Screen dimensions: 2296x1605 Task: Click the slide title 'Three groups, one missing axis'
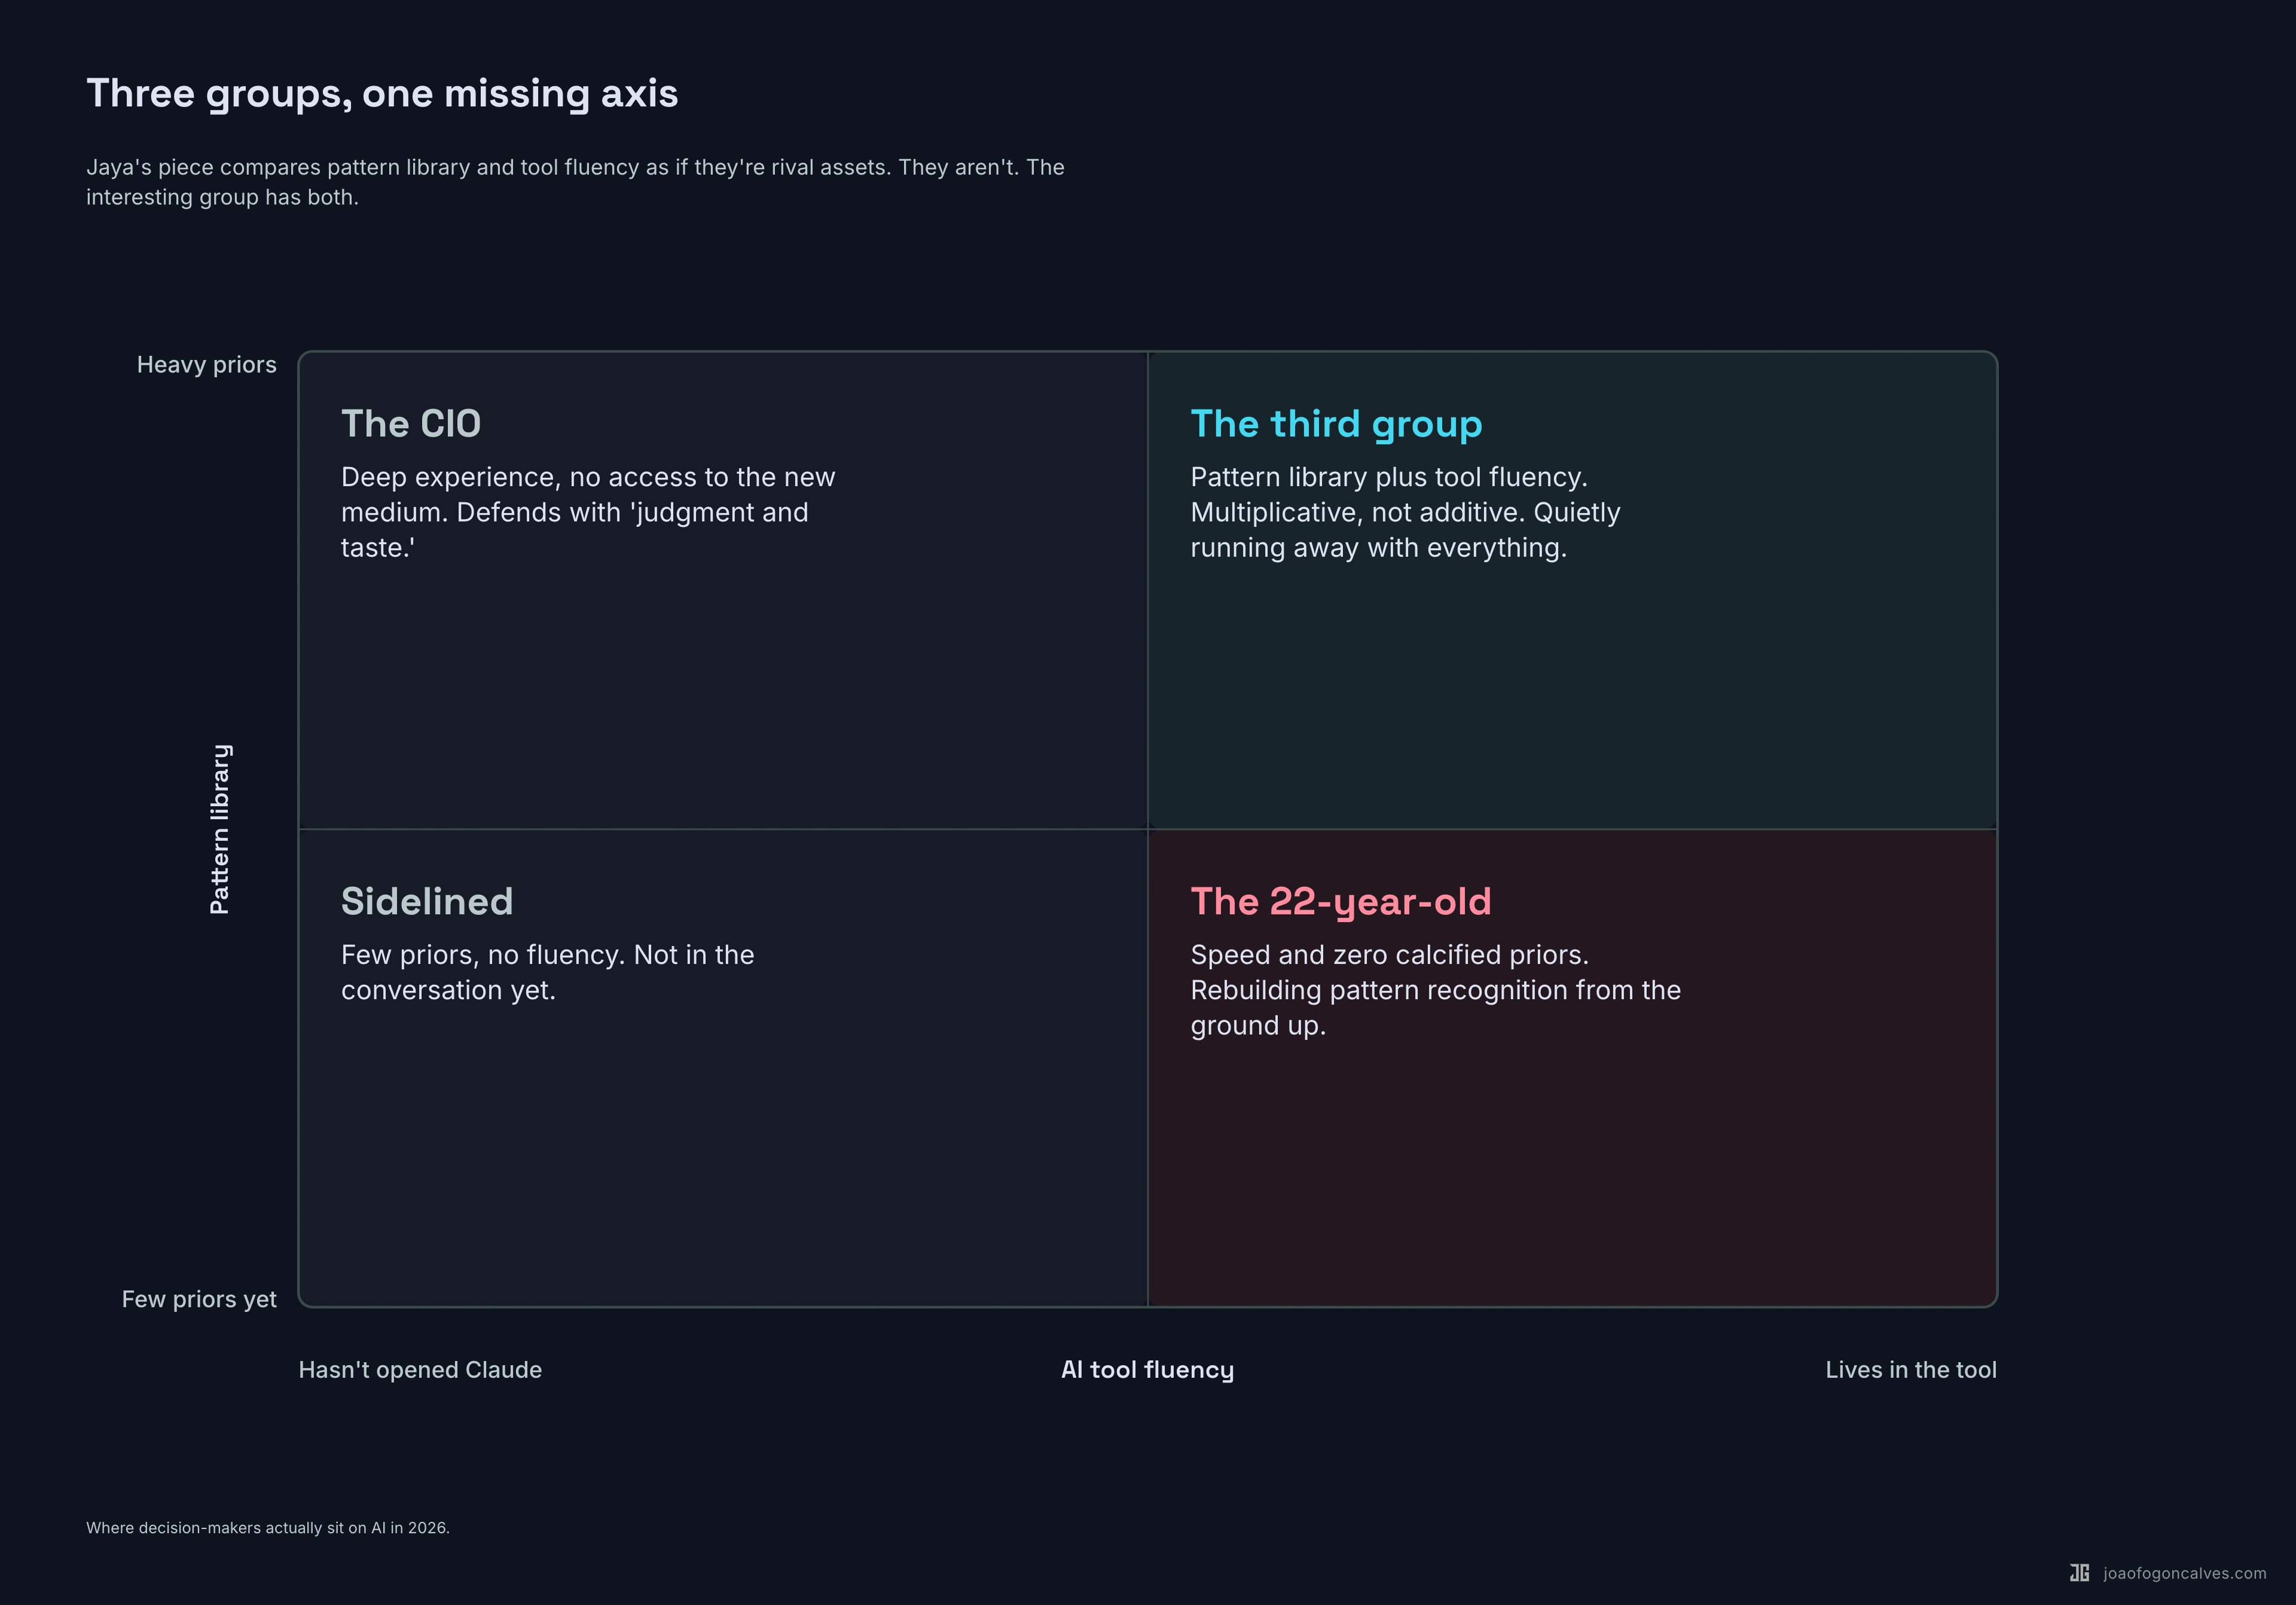(382, 94)
